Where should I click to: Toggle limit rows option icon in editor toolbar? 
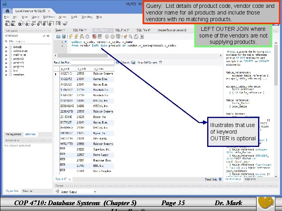point(100,37)
